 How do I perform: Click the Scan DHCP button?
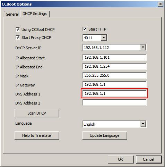pyautogui.click(x=37, y=113)
